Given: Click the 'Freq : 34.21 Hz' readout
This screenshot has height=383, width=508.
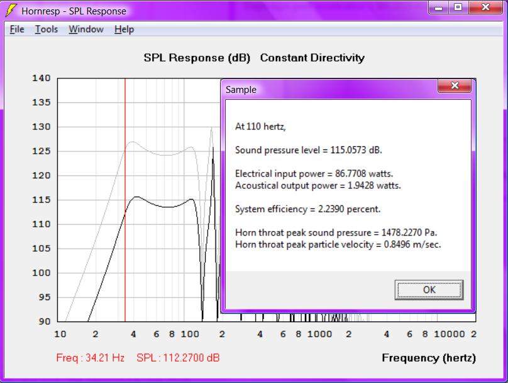Looking at the screenshot, I should (x=91, y=358).
